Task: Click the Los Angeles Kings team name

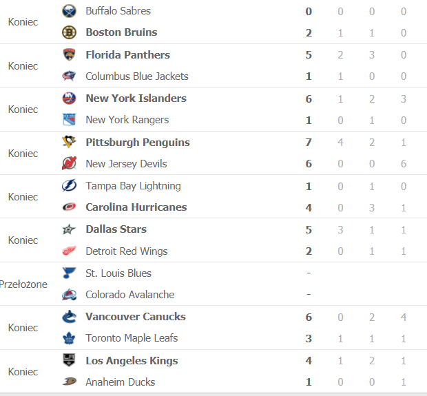Action: pyautogui.click(x=132, y=361)
